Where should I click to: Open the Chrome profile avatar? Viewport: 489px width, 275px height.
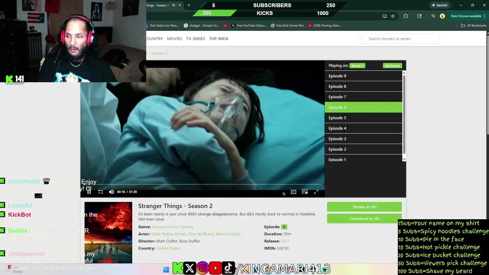click(x=442, y=16)
